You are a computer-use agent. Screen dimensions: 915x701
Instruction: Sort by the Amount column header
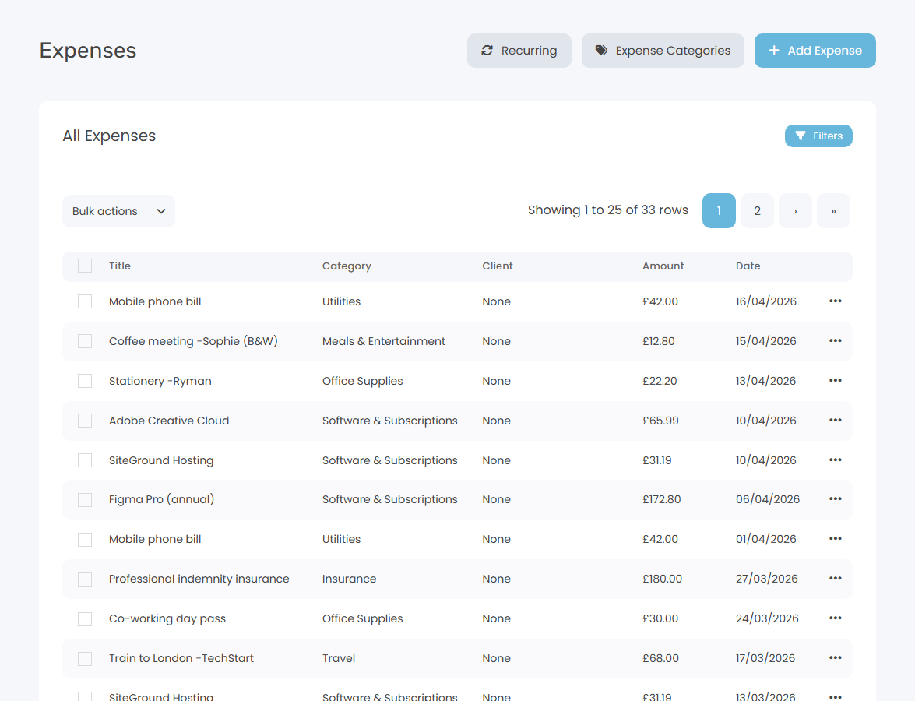click(x=663, y=266)
